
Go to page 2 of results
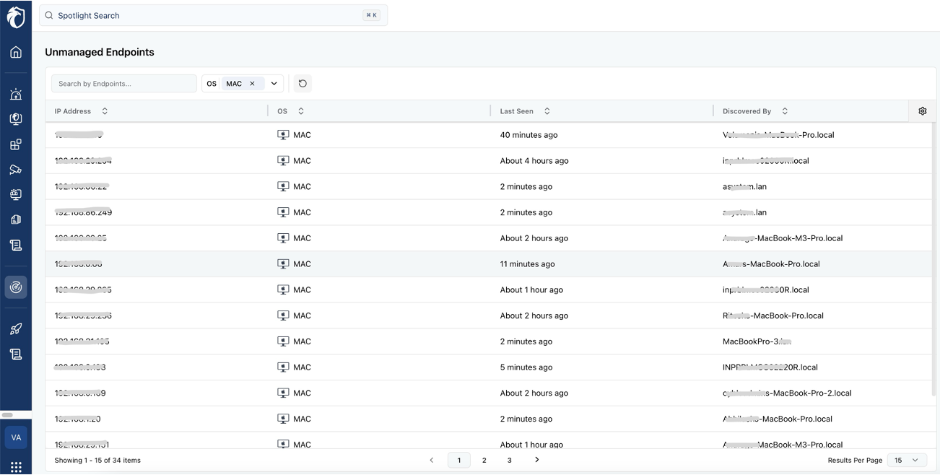[484, 460]
